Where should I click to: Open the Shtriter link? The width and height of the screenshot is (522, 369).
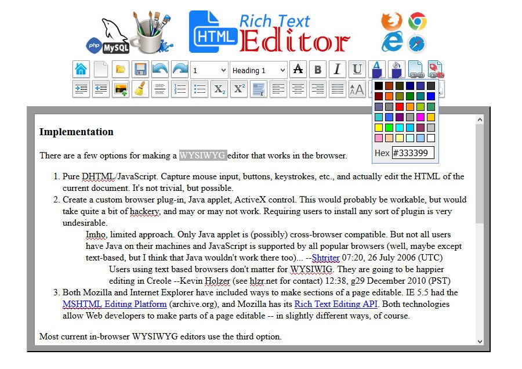point(325,258)
